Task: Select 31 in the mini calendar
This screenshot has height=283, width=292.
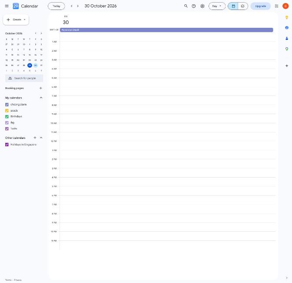Action: pyautogui.click(x=41, y=65)
